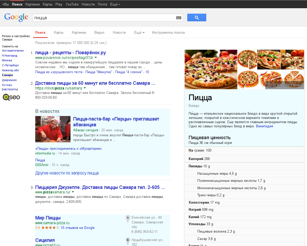This screenshot has height=246, width=307.
Task: Open the Сицилия local listing
Action: tap(45, 240)
